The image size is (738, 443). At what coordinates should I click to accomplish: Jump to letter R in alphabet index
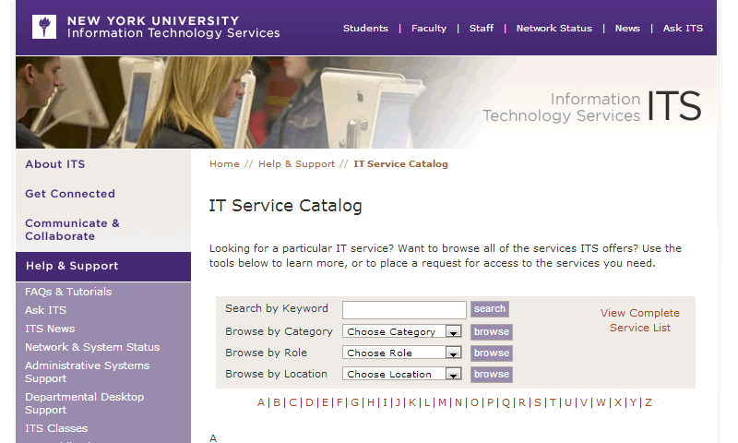click(522, 402)
